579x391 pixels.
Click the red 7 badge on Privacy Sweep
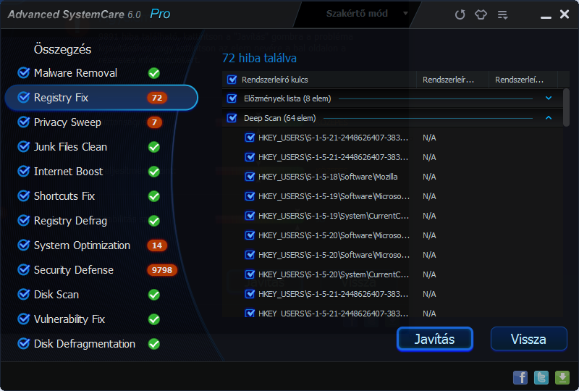(x=154, y=122)
